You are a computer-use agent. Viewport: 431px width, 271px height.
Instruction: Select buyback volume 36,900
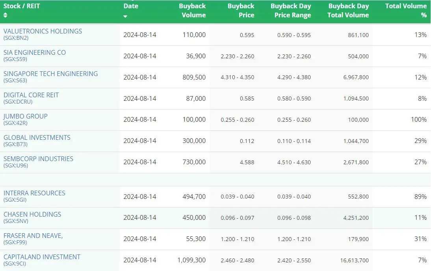(x=196, y=56)
